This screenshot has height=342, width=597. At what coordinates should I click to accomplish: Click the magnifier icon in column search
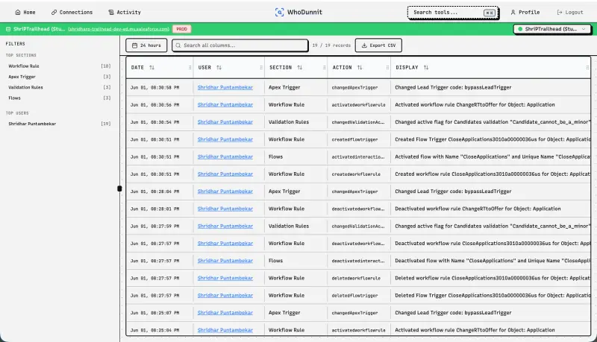click(x=178, y=45)
